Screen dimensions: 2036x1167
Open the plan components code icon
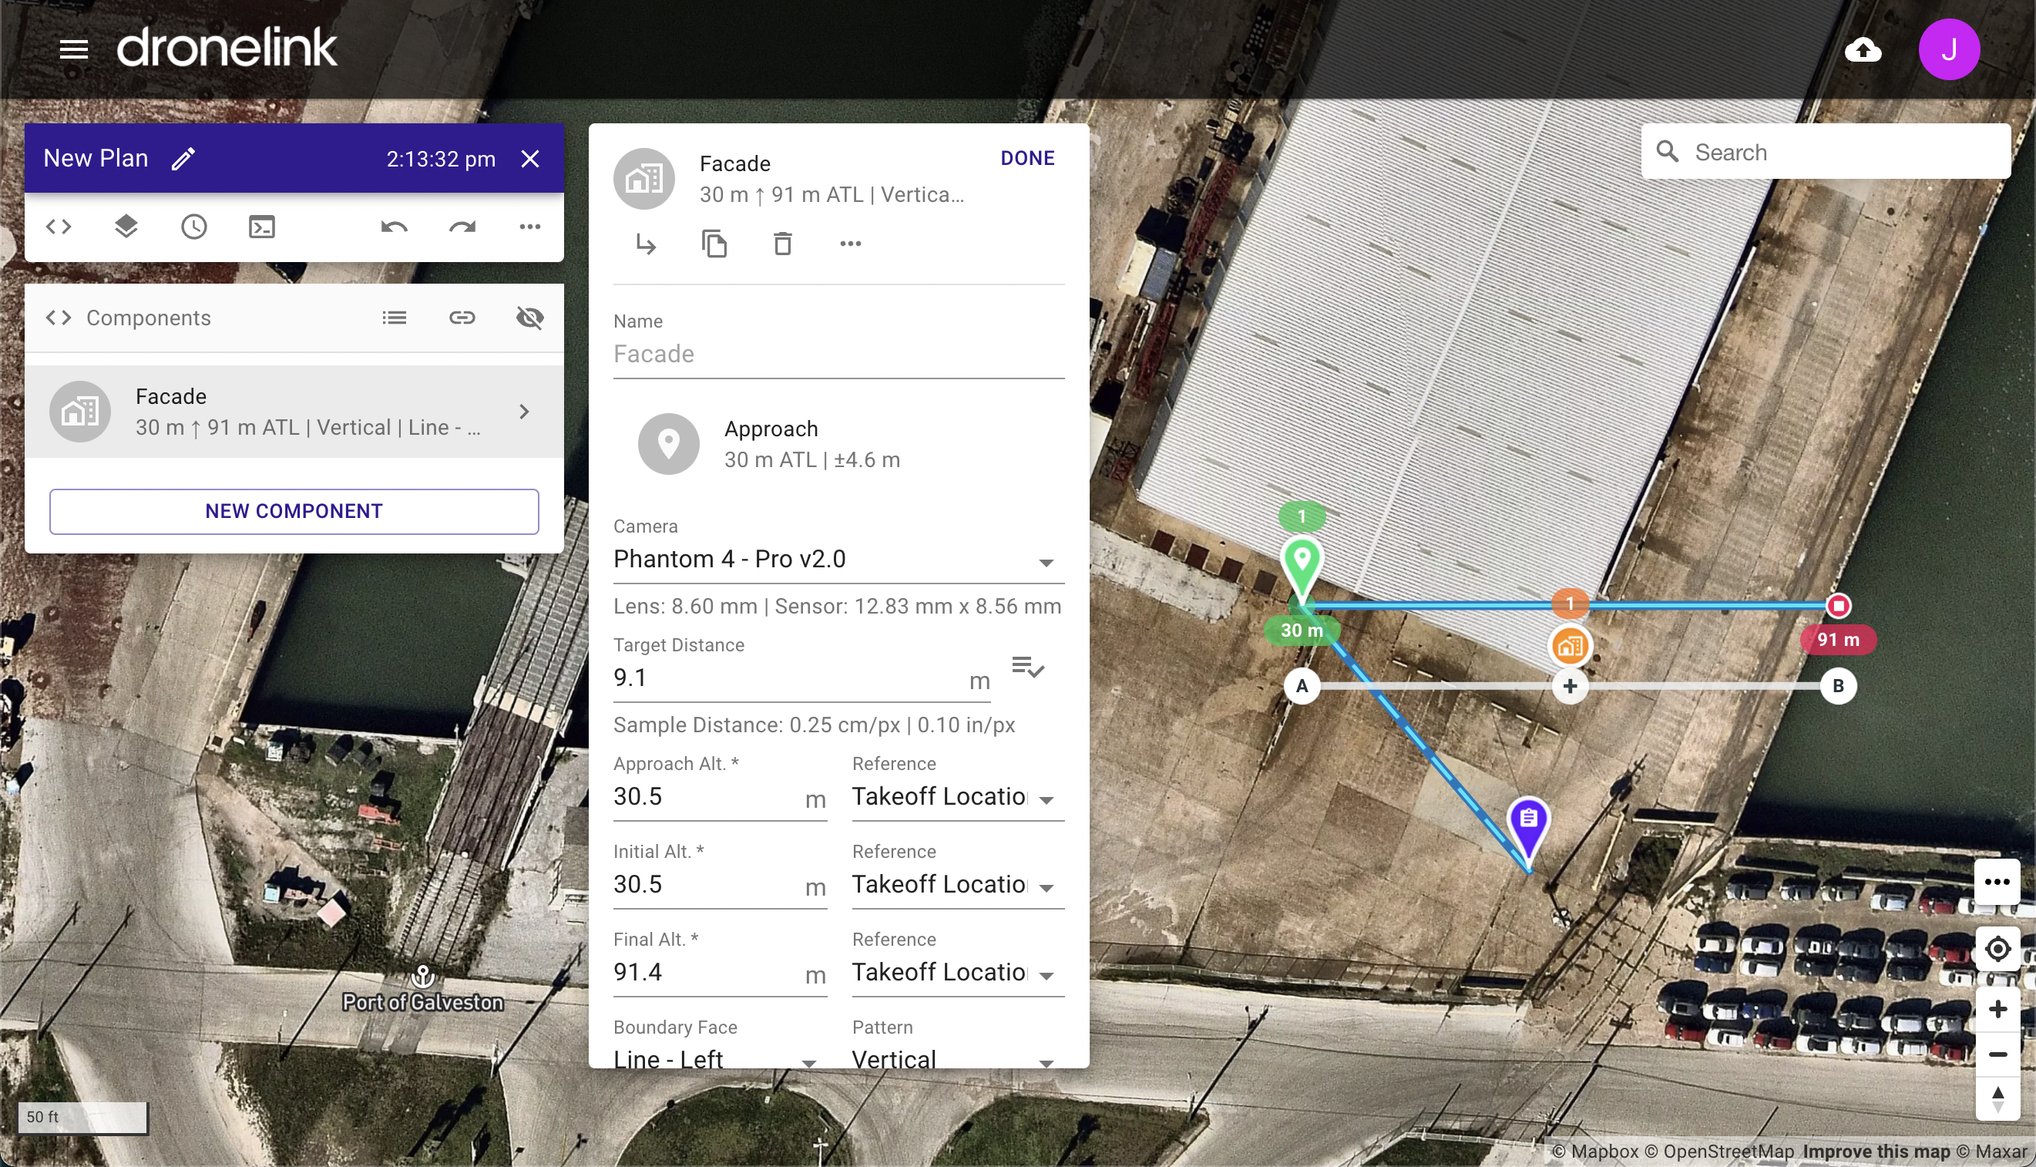click(59, 227)
